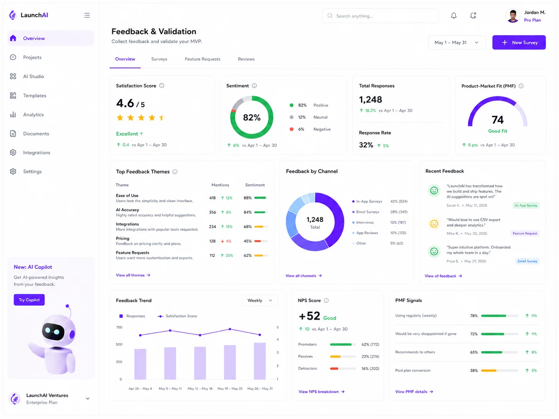Open notifications bell icon

click(454, 15)
